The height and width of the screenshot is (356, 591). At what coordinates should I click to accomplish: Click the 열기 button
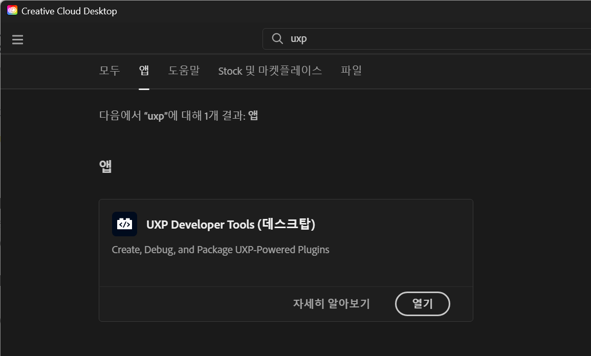423,304
